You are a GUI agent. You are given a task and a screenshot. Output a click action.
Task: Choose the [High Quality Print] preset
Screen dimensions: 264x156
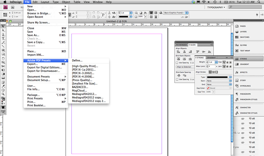coord(85,66)
